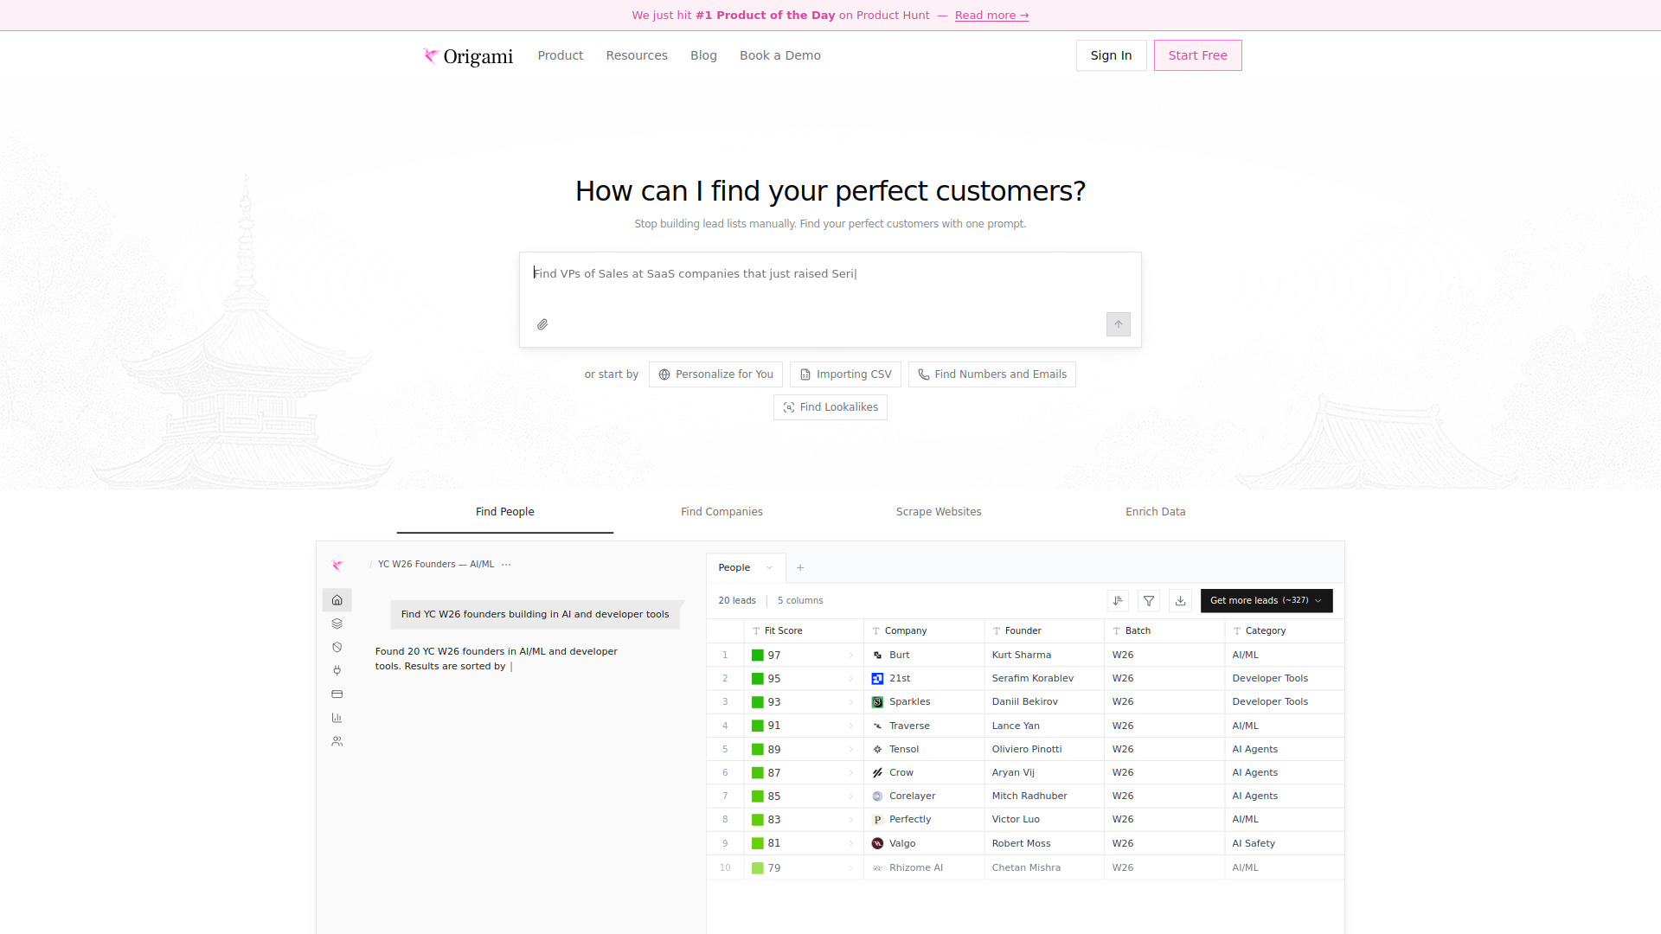The height and width of the screenshot is (934, 1661).
Task: Click the paperclip attachment icon
Action: coord(542,324)
